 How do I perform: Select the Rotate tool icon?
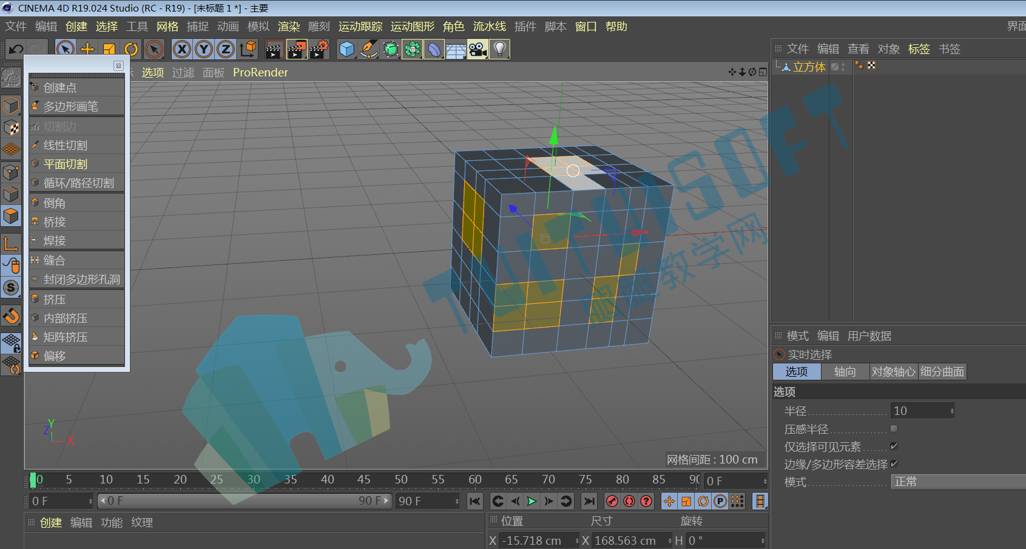coord(131,49)
